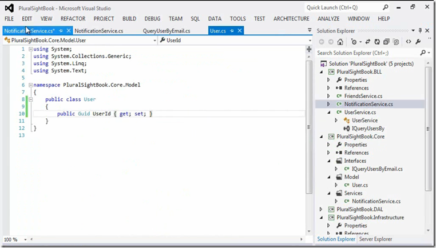Click the Quick Launch search field
The width and height of the screenshot is (436, 248).
[x=344, y=7]
